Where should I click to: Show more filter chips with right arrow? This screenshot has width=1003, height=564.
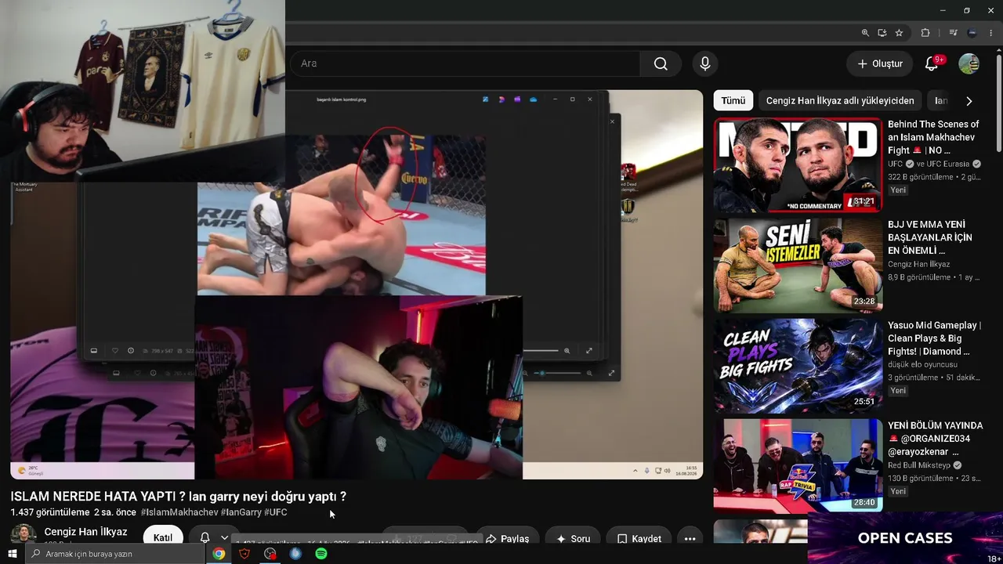pos(969,101)
